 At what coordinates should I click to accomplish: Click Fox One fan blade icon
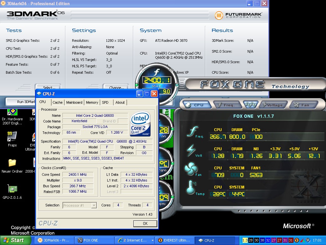[x=191, y=169]
